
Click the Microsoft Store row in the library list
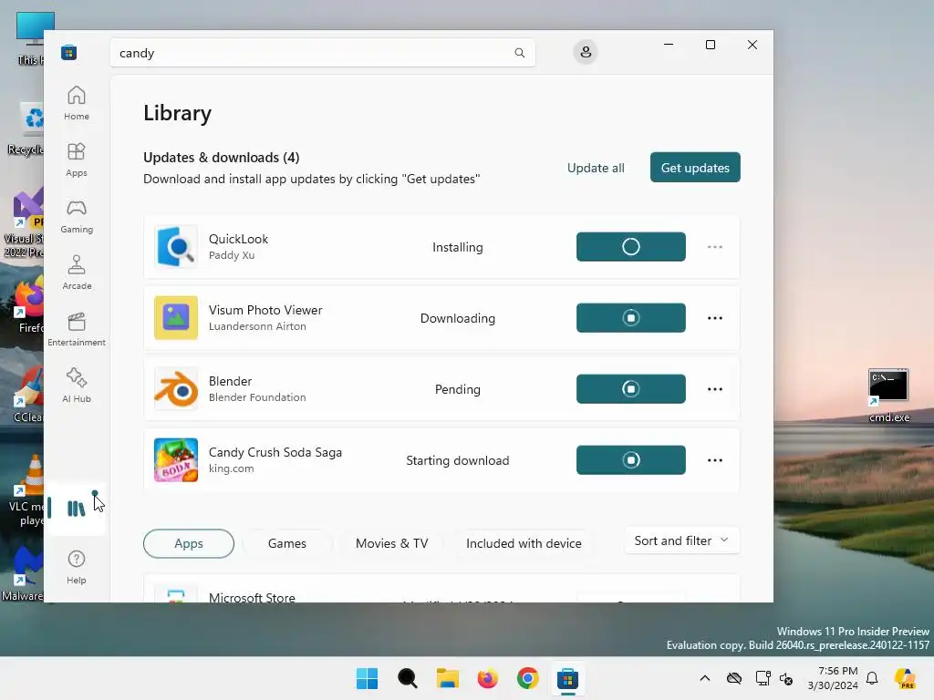441,589
